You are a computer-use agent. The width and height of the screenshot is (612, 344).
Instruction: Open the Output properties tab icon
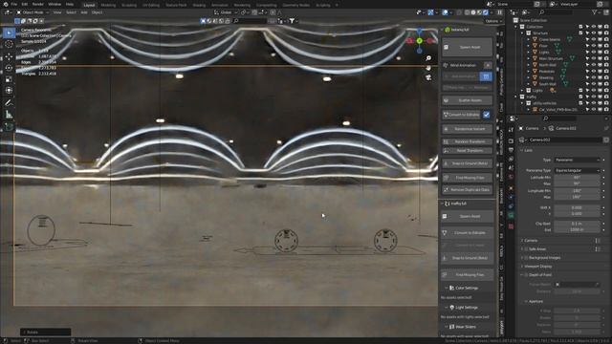[511, 150]
